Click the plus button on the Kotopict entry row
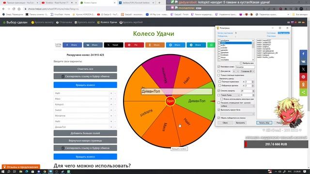Viewport: 310px width, 174px height. click(x=111, y=104)
